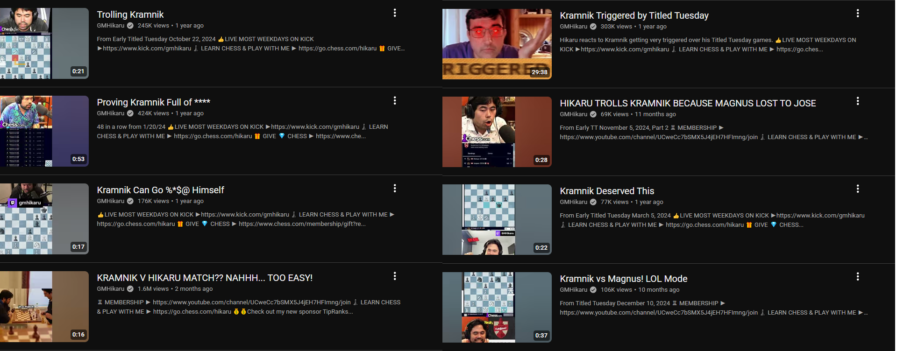Image resolution: width=897 pixels, height=351 pixels.
Task: Click the '106K views' text
Action: [x=616, y=290]
